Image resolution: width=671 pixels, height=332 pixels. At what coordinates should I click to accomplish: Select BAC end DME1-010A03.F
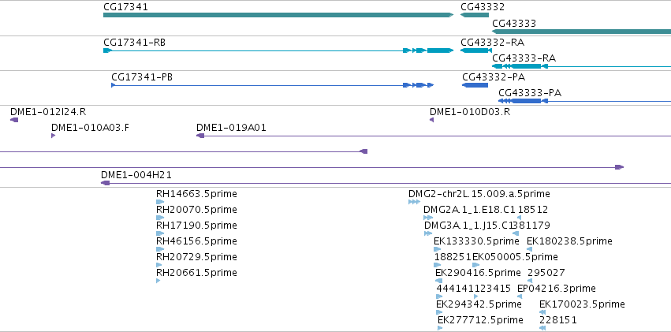(53, 136)
